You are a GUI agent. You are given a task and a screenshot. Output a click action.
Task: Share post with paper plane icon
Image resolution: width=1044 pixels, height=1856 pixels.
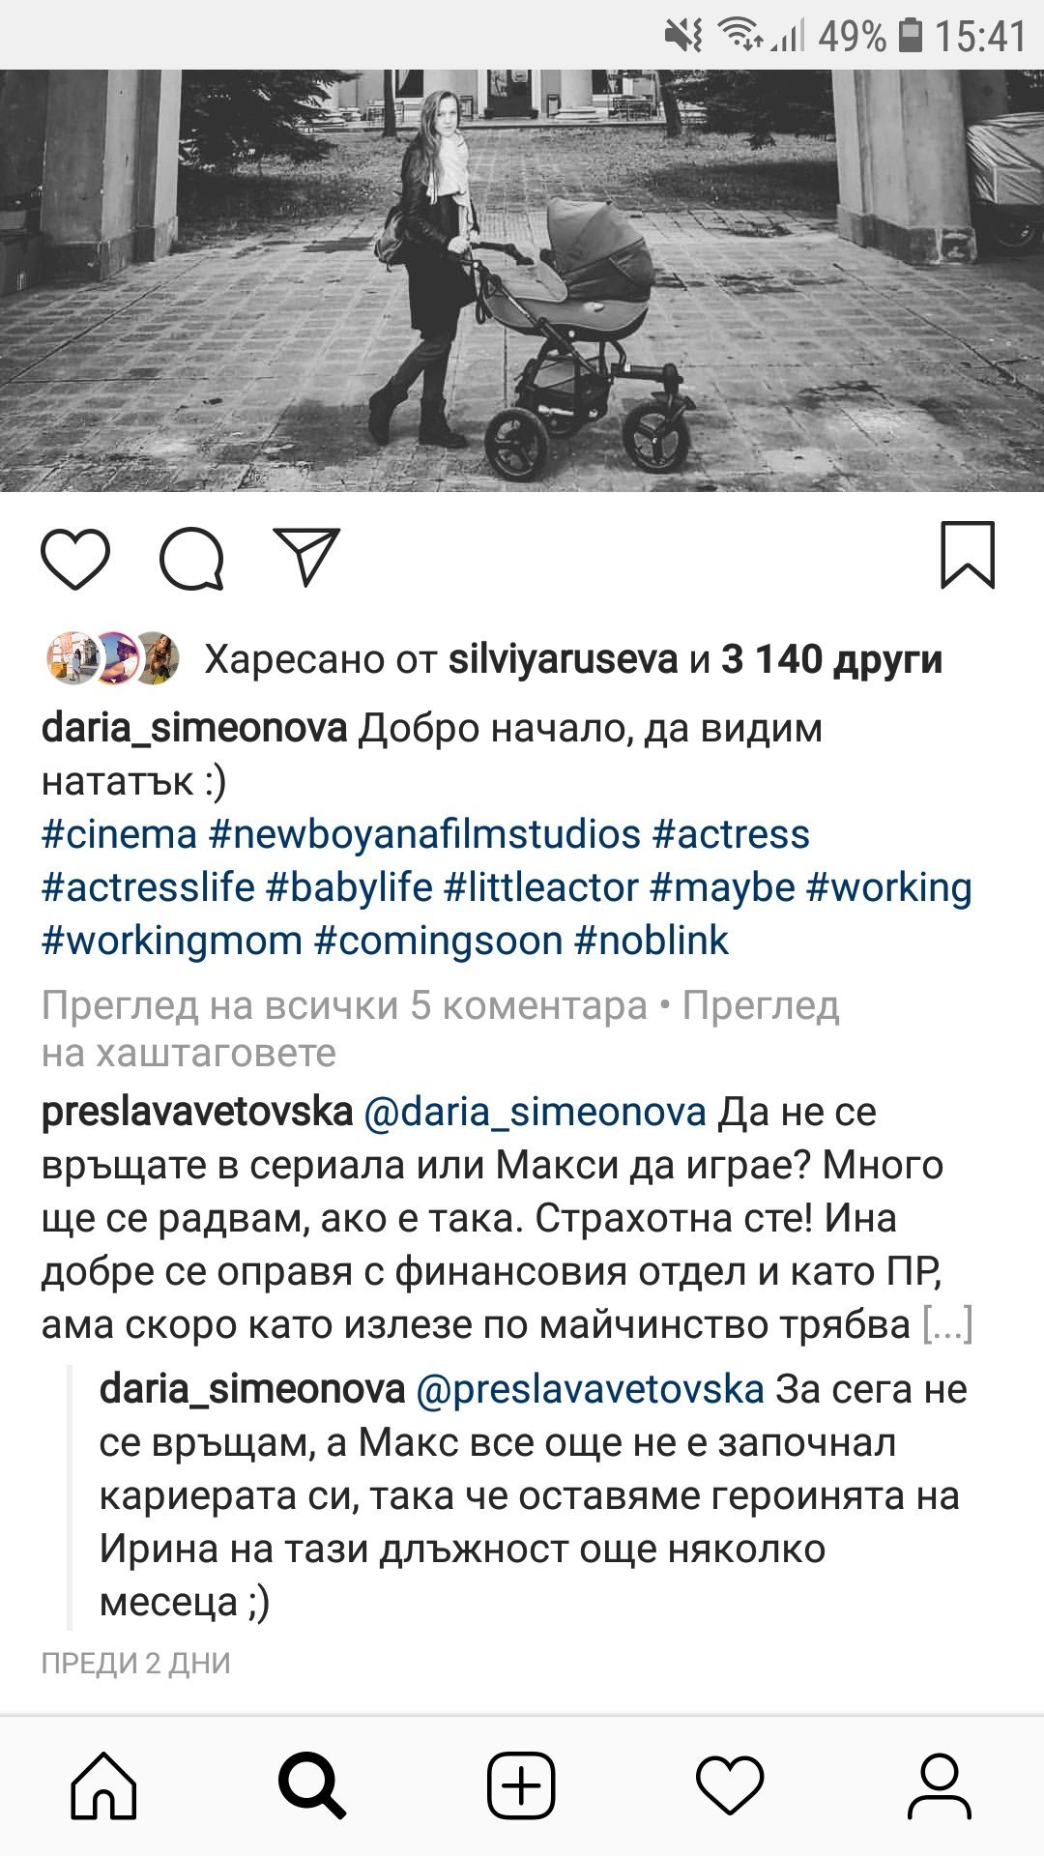306,557
